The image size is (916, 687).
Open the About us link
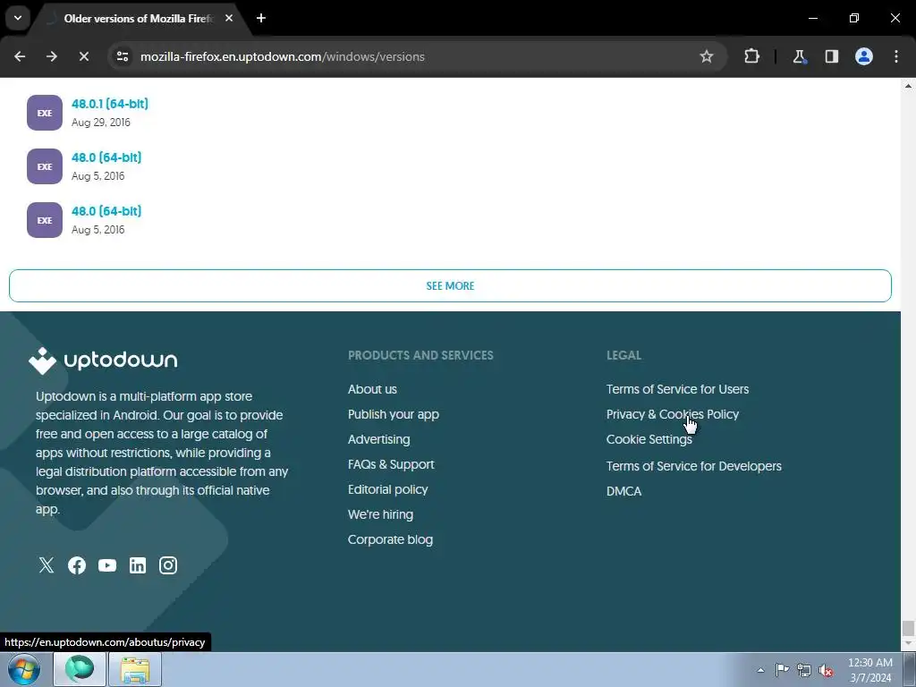click(372, 389)
